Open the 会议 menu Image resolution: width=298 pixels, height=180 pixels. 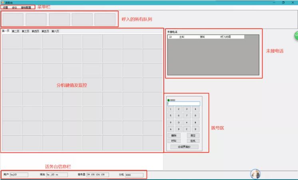click(x=14, y=7)
